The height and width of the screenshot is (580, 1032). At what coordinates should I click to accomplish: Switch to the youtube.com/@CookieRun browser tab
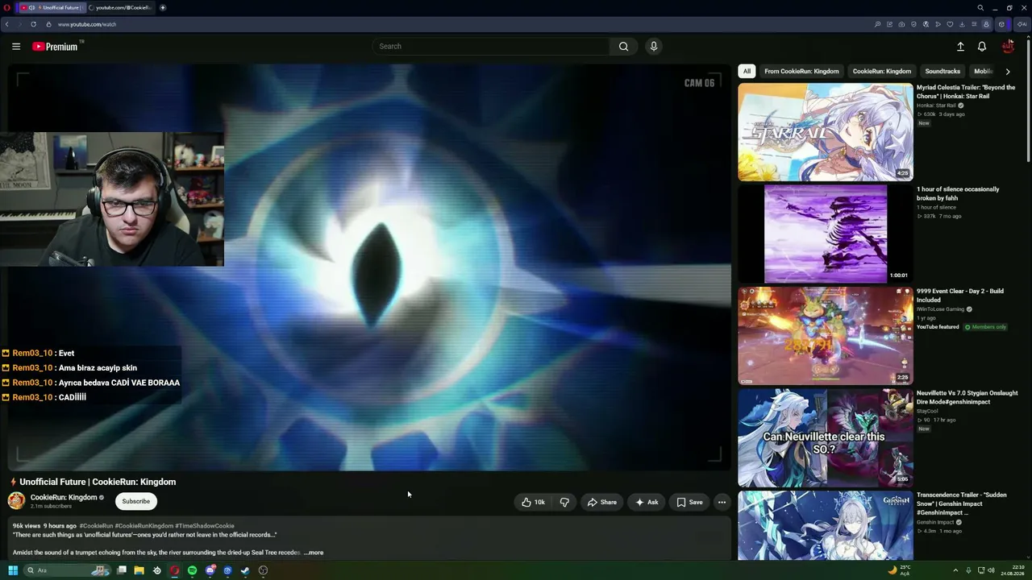pyautogui.click(x=120, y=8)
